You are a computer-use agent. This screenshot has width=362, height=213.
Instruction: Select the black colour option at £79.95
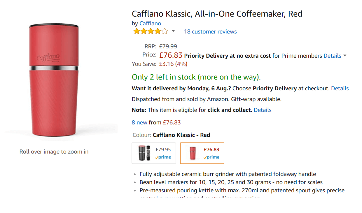(x=154, y=153)
